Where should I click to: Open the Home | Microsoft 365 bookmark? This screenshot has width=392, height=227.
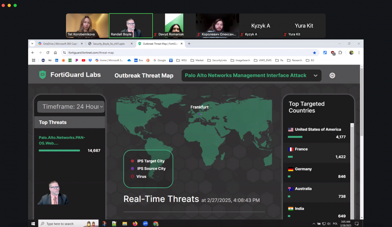[x=109, y=60]
